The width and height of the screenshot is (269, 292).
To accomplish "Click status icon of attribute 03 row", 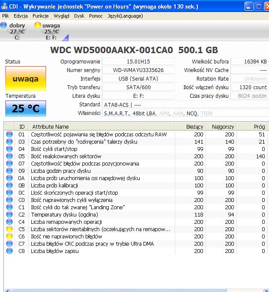I will tap(9, 141).
